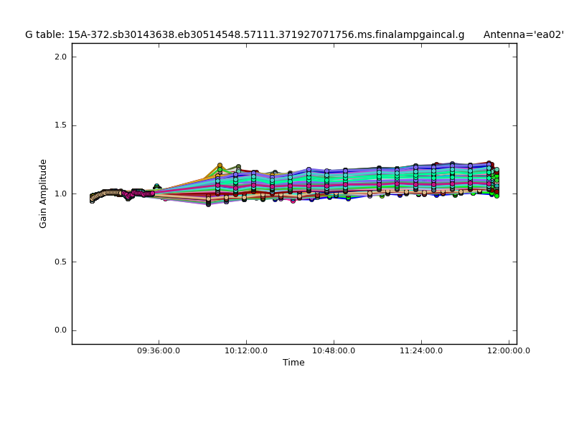This screenshot has height=430, width=574.
Task: Click the green marker near 09:36 above the cluster
Action: click(156, 186)
